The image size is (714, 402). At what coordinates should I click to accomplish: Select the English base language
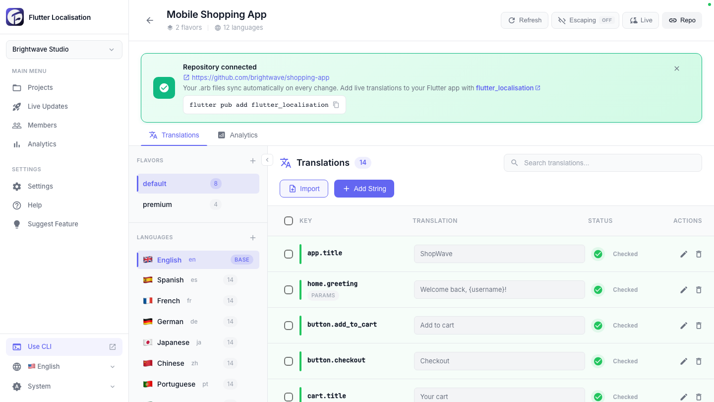pyautogui.click(x=198, y=260)
